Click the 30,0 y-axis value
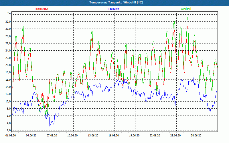This screenshot has height=143, width=229. (8, 29)
